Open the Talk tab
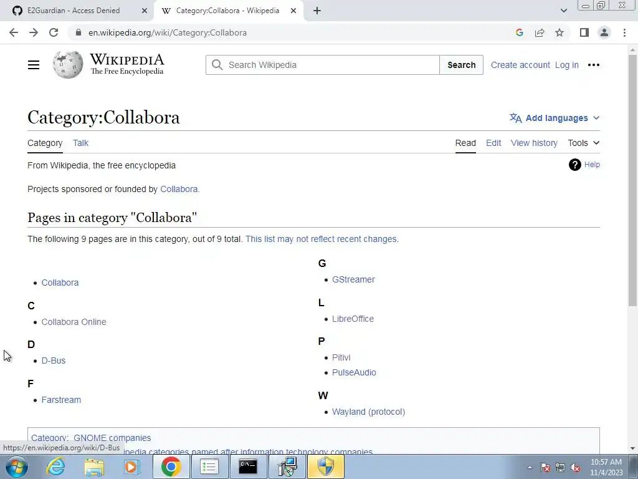Viewport: 638px width, 479px height. [x=80, y=143]
